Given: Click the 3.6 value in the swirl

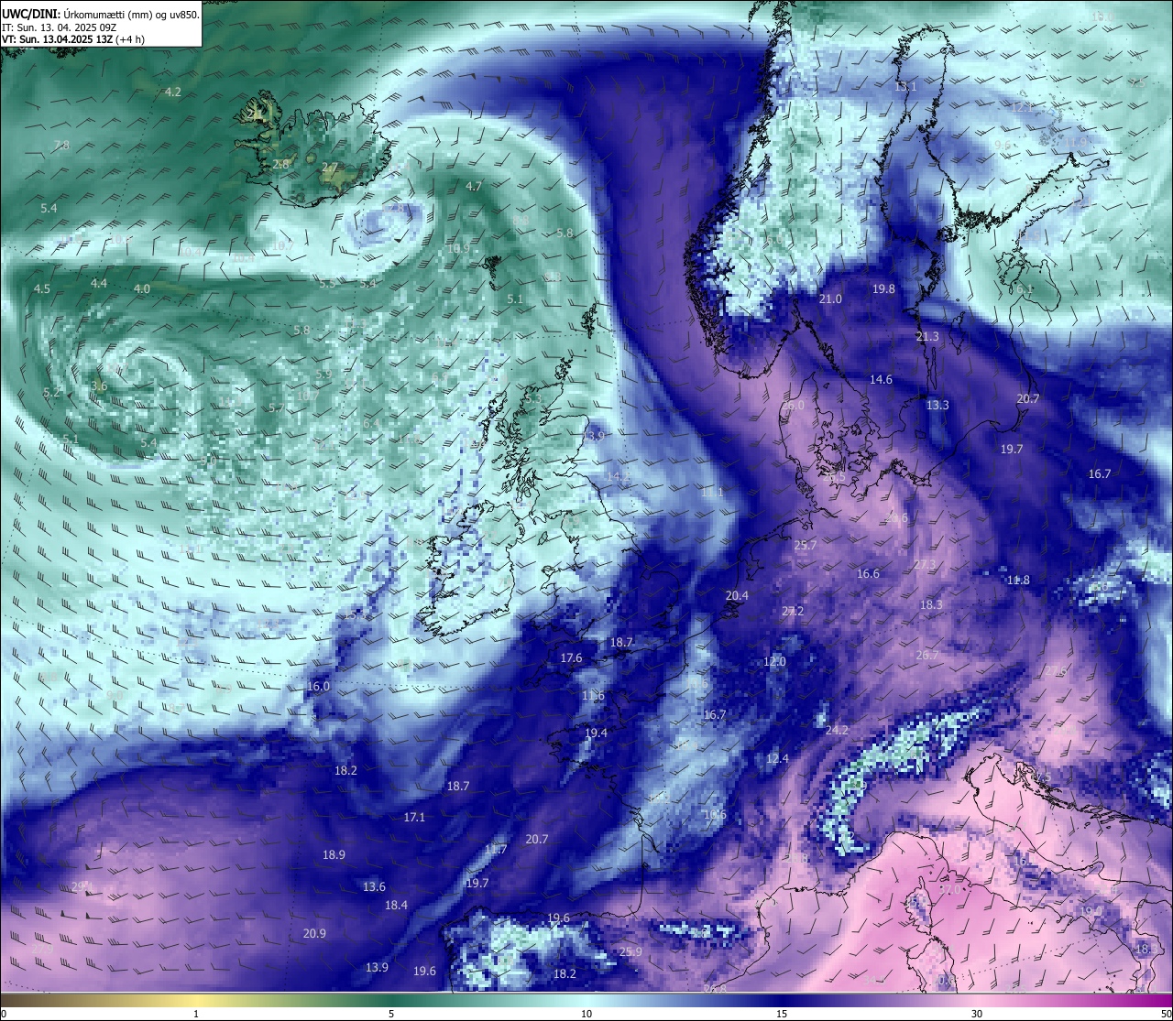Looking at the screenshot, I should [x=100, y=386].
